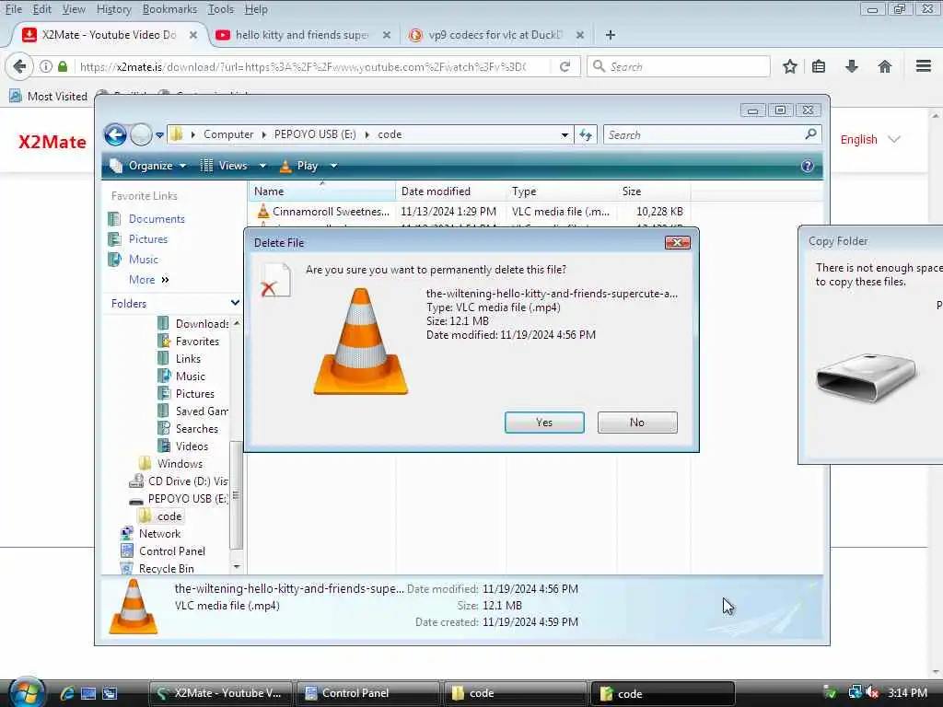Select Network in folder tree
The image size is (943, 707).
coord(150,533)
